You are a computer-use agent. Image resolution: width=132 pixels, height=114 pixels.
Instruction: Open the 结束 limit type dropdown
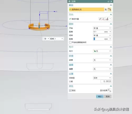(102, 35)
